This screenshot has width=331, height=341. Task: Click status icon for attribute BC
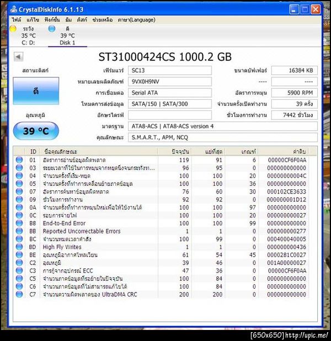pyautogui.click(x=19, y=239)
